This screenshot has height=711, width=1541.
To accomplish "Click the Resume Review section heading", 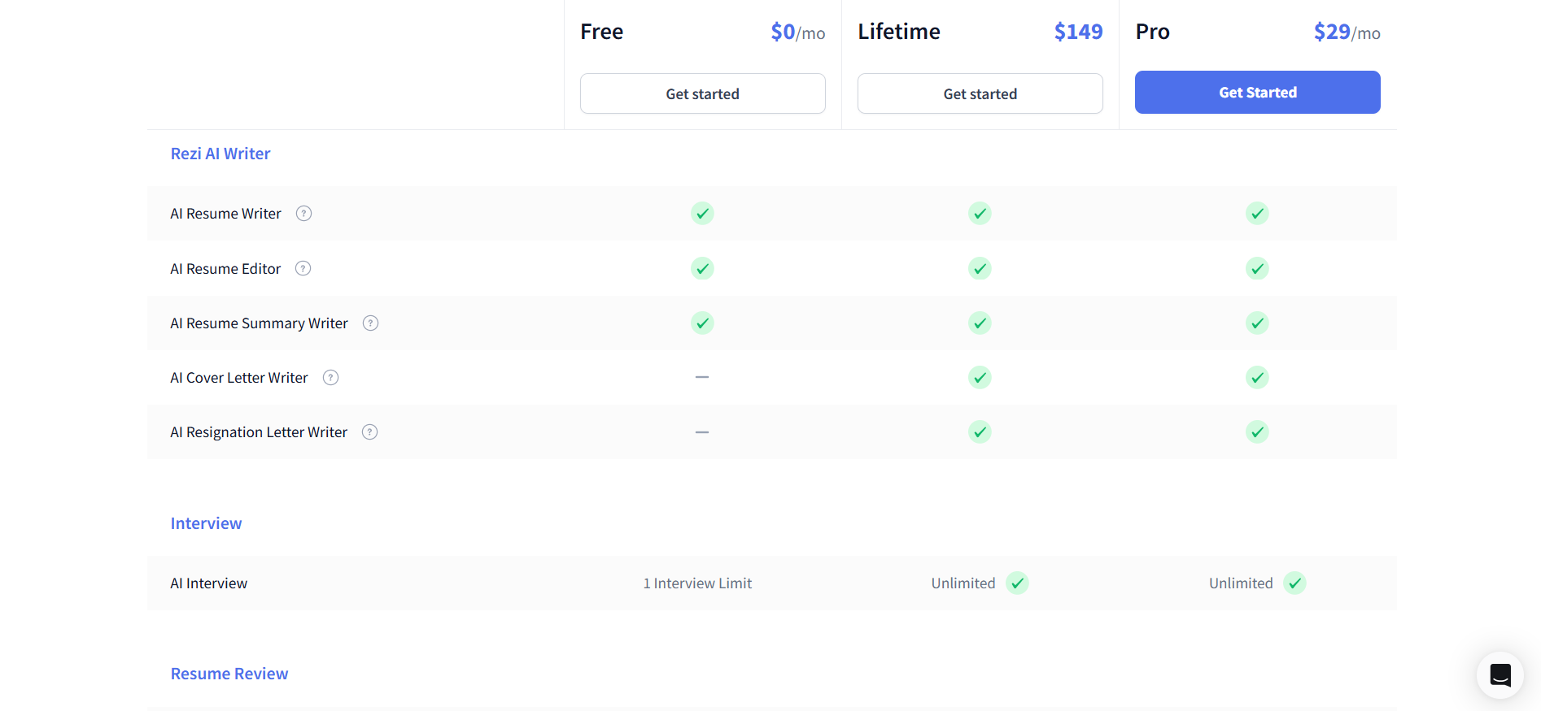I will pos(229,674).
